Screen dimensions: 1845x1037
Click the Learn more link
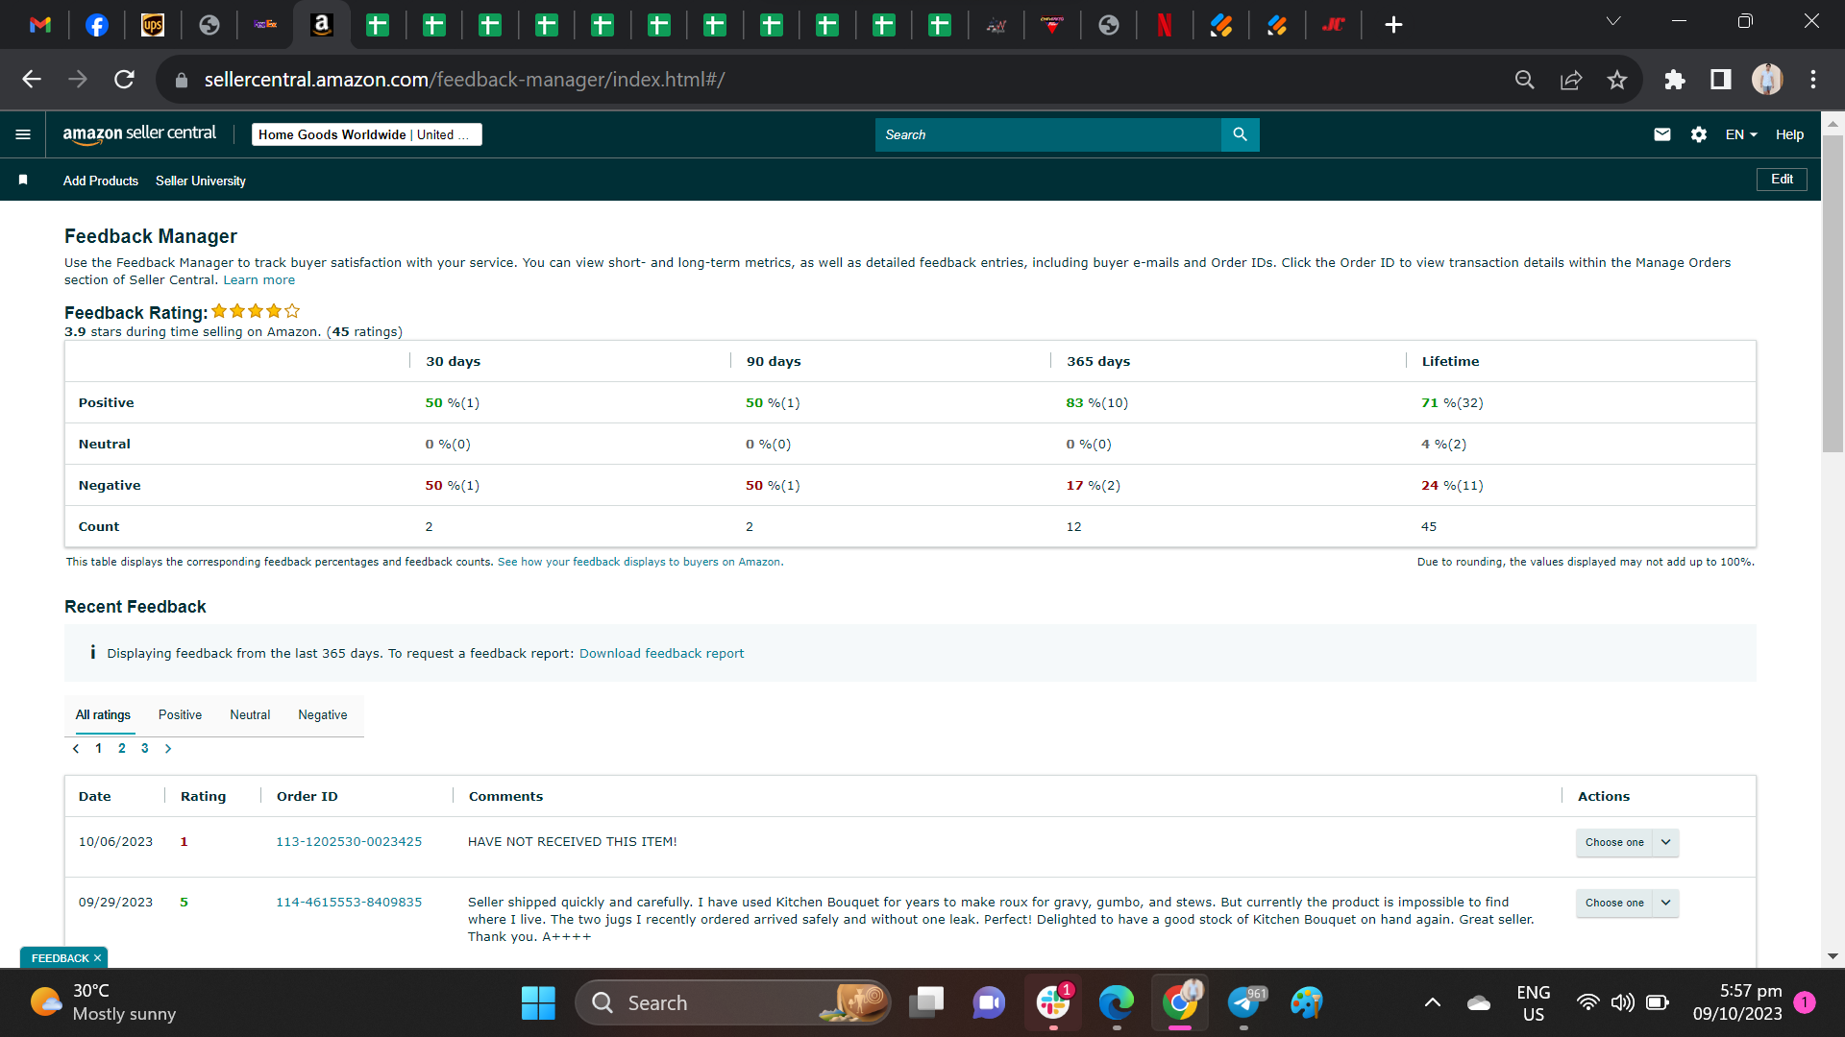pyautogui.click(x=259, y=280)
